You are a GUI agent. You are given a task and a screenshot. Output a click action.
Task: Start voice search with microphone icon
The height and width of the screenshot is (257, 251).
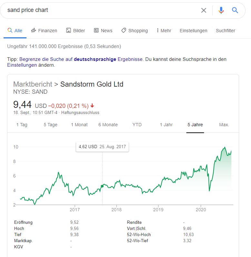(221, 10)
